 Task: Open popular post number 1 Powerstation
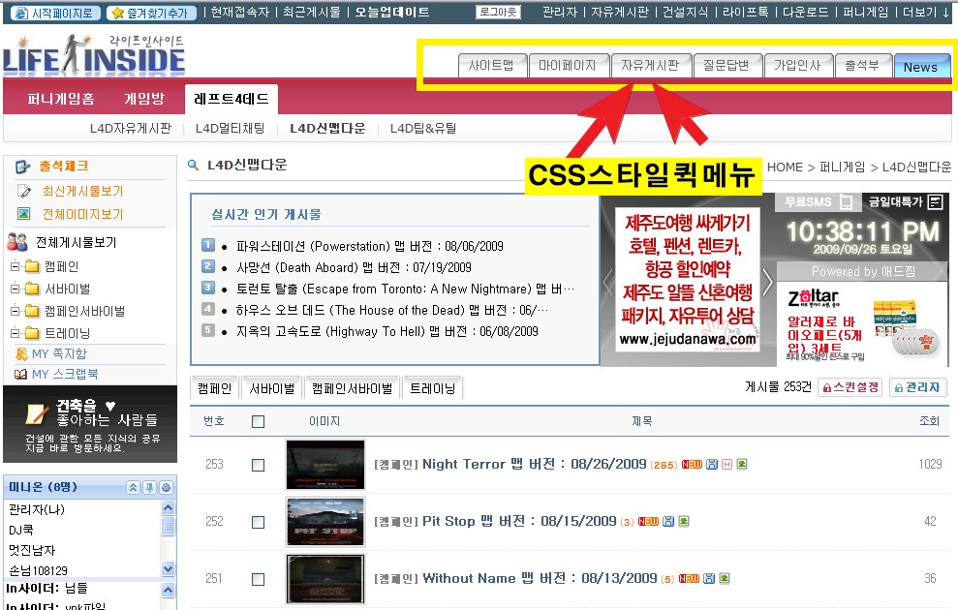[x=370, y=246]
